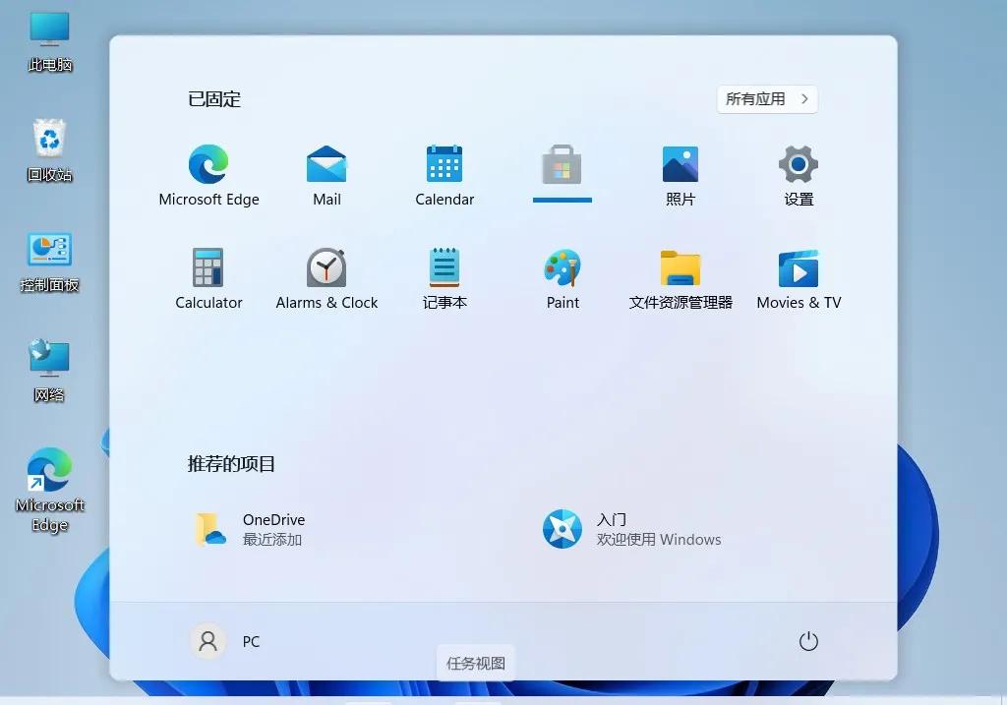1007x705 pixels.
Task: Open 文件资源管理器 (File Explorer)
Action: pyautogui.click(x=681, y=278)
